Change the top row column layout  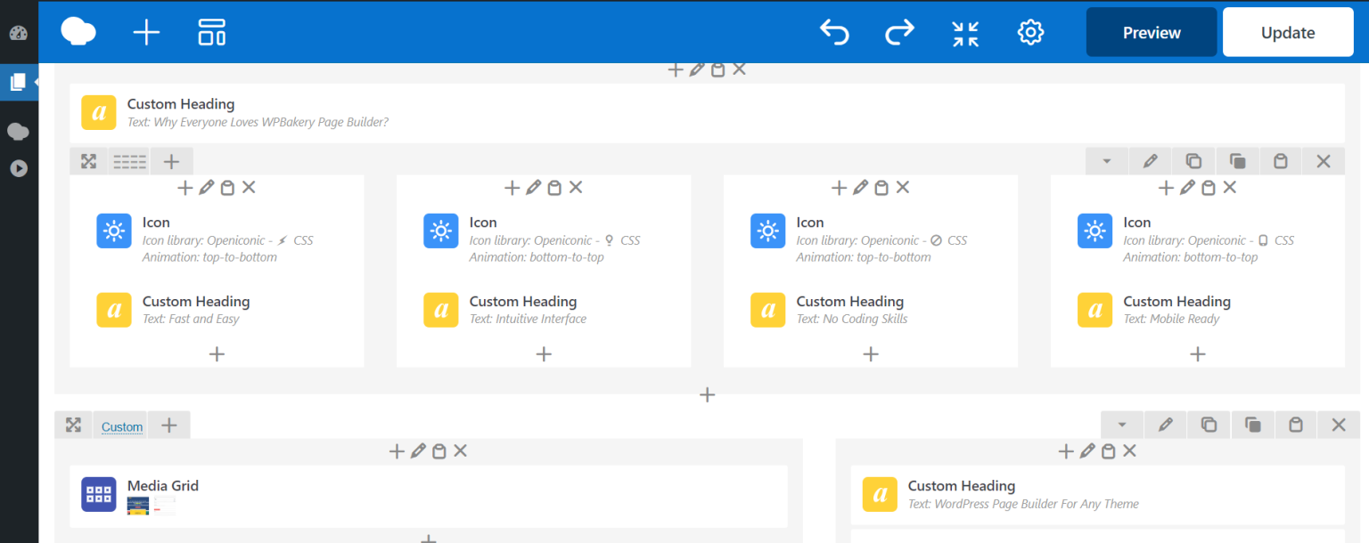(x=130, y=161)
